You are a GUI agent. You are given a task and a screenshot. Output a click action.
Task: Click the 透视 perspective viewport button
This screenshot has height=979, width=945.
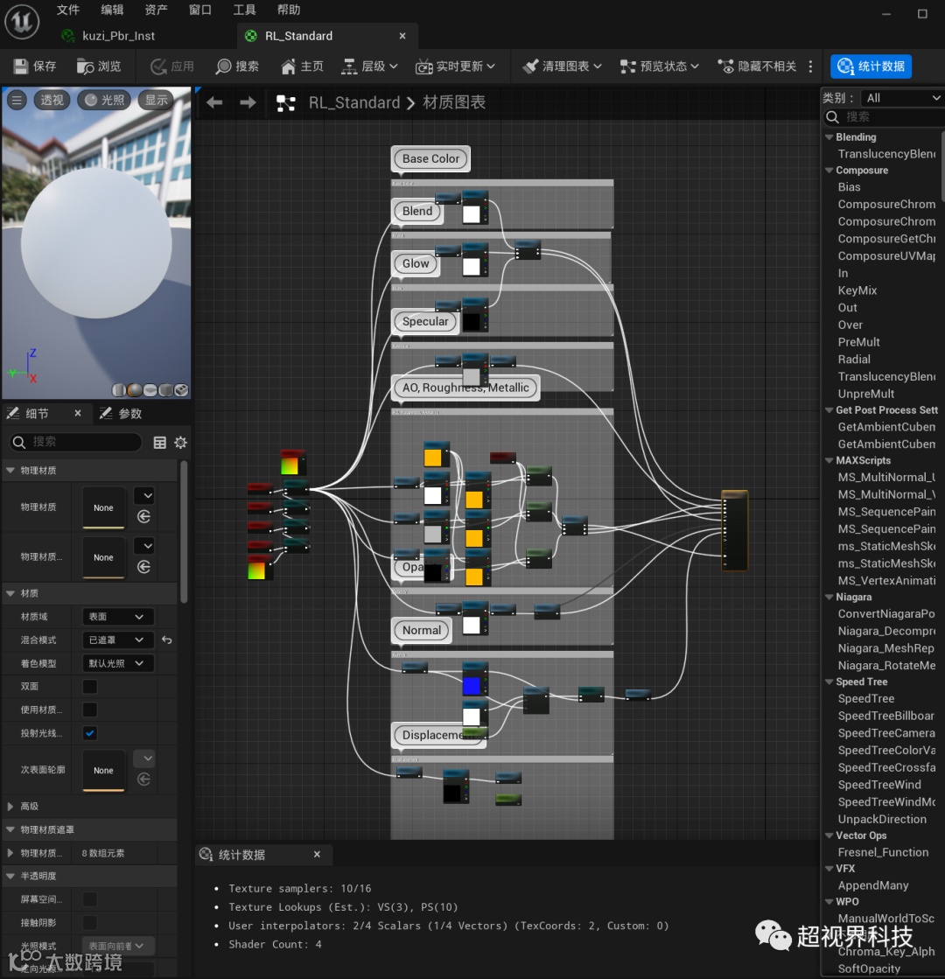pyautogui.click(x=52, y=100)
